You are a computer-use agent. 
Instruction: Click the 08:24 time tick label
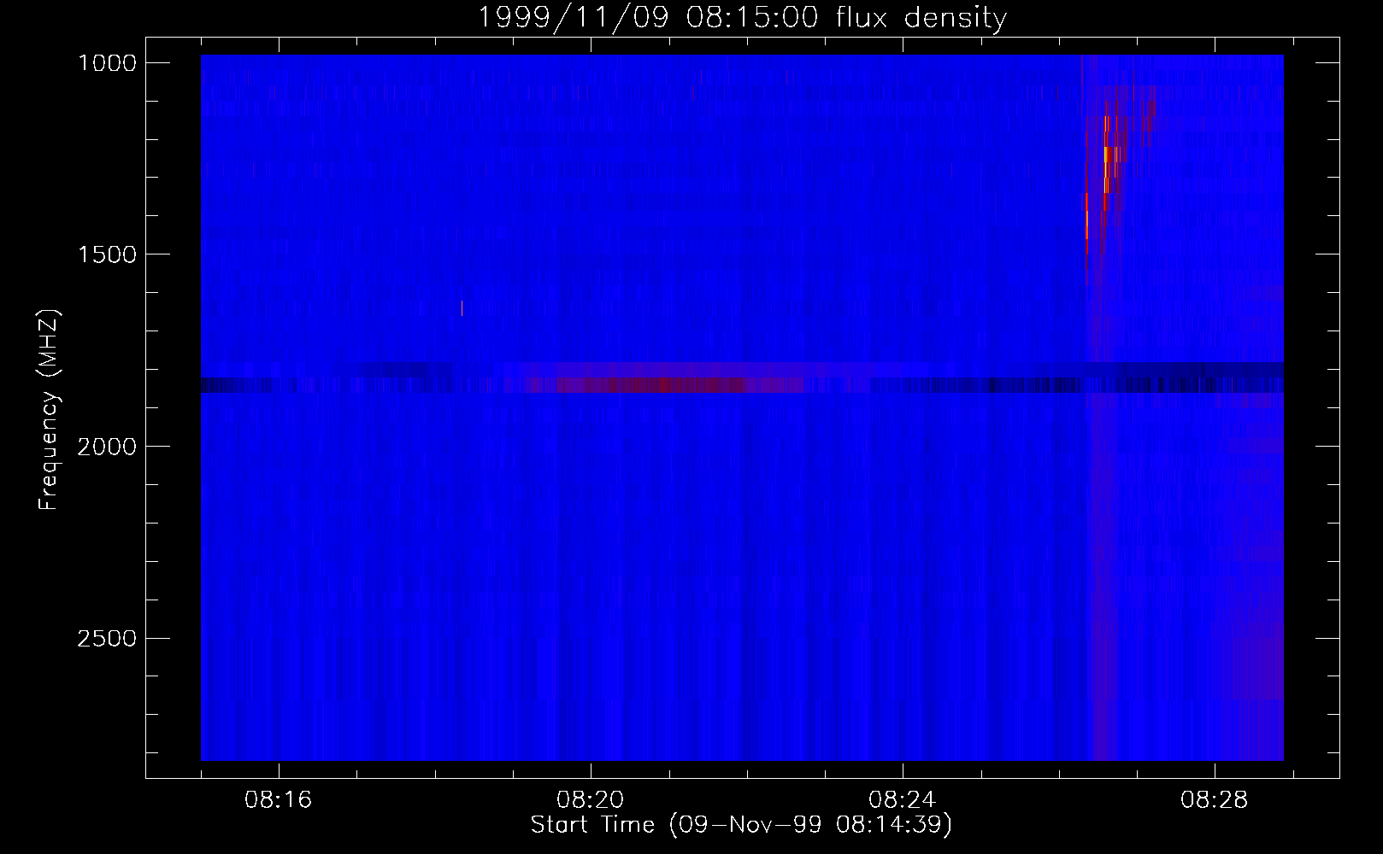click(x=903, y=800)
